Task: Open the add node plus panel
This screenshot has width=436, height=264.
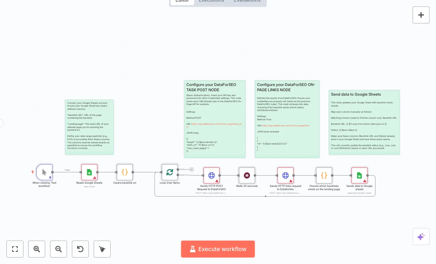Action: coord(421,15)
